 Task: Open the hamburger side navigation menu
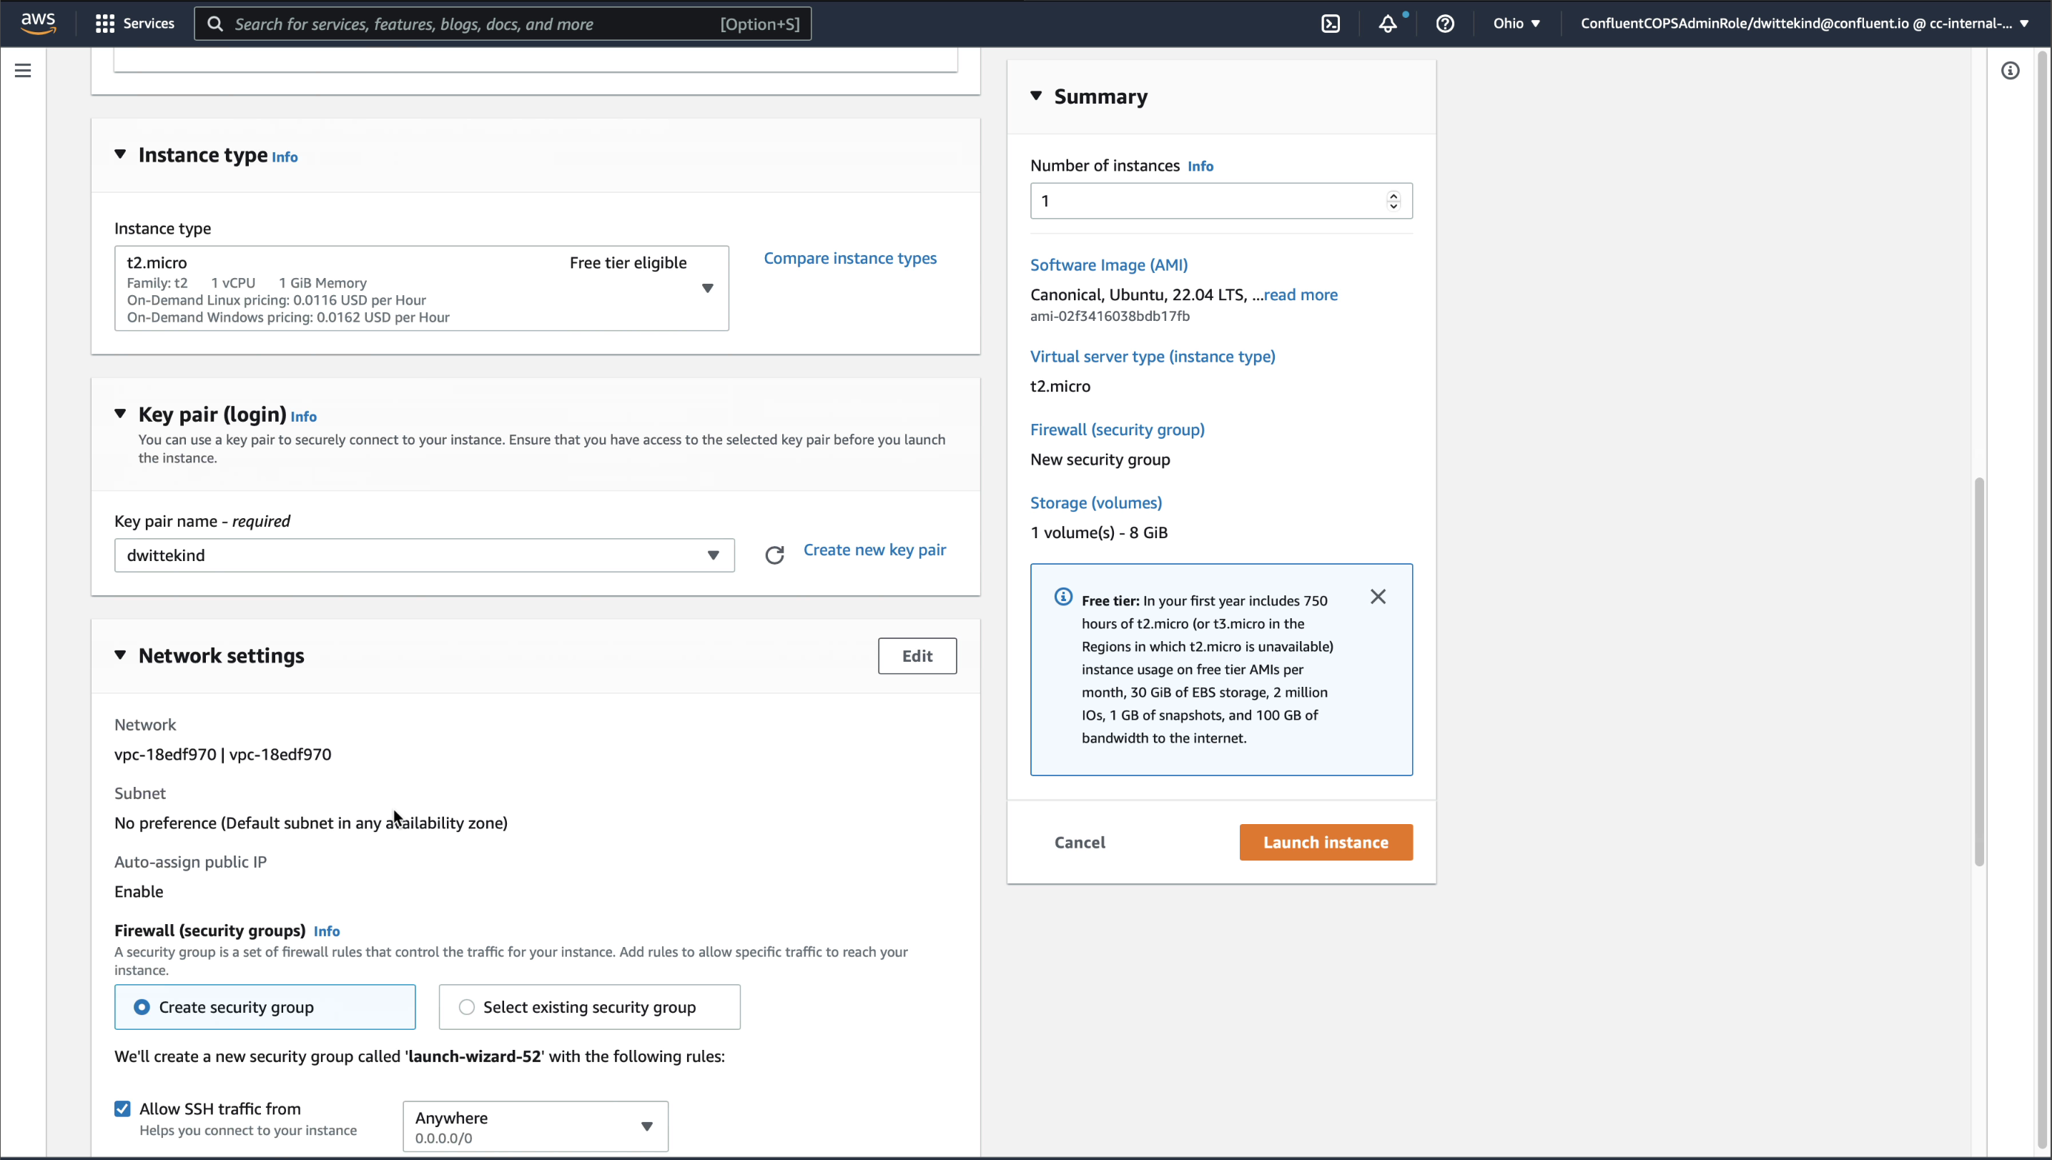click(23, 71)
